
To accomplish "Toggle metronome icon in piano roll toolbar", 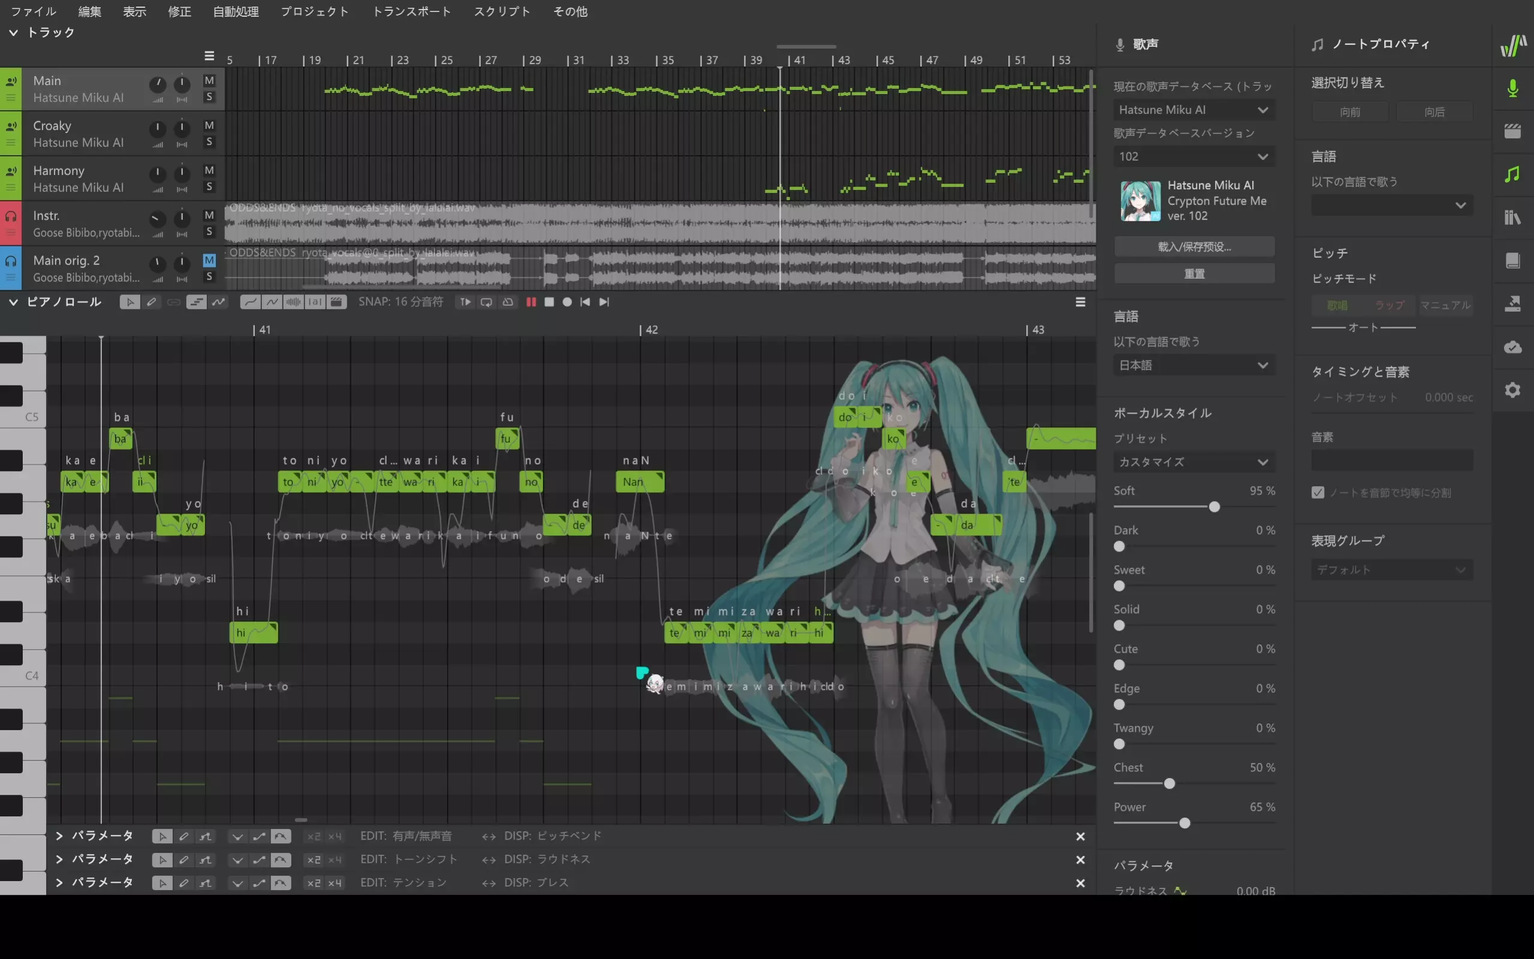I will tap(508, 302).
